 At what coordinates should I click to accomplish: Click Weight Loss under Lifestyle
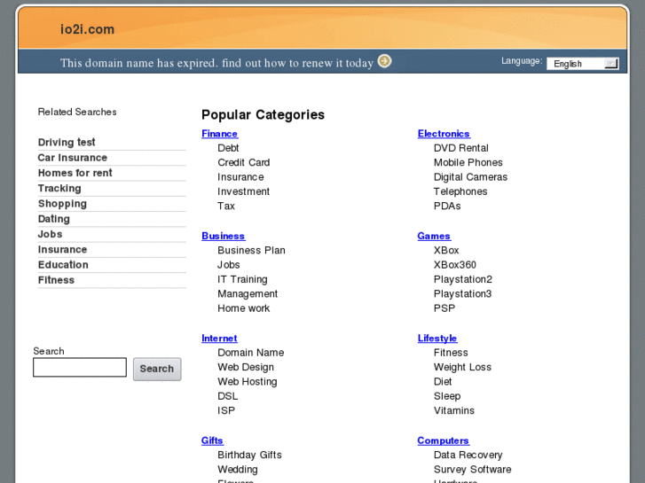[x=462, y=367]
